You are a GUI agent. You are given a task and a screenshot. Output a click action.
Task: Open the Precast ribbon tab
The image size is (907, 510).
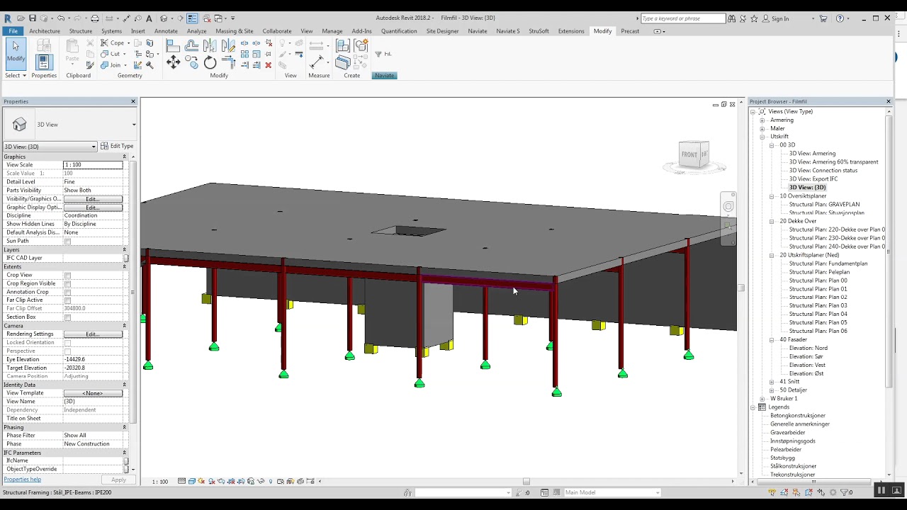coord(630,31)
